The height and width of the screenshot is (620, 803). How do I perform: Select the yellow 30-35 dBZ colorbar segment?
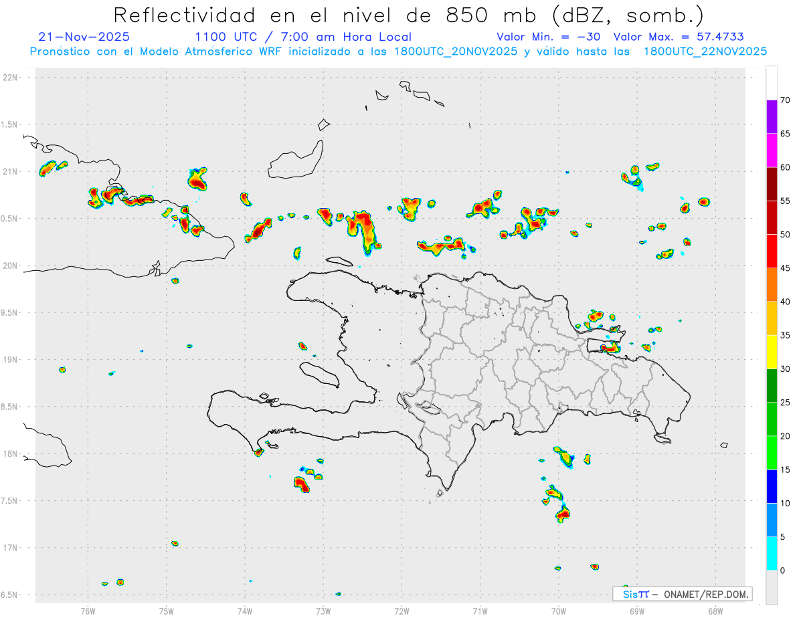772,352
